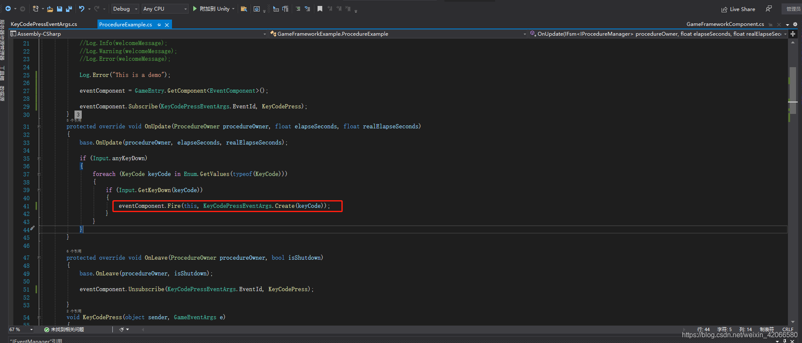Click the New Project toolbar icon
This screenshot has width=802, height=343.
click(x=36, y=9)
